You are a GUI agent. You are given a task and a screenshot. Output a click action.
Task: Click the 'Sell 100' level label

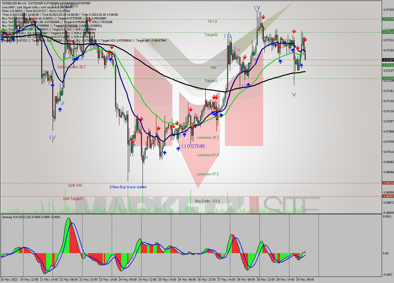point(75,185)
